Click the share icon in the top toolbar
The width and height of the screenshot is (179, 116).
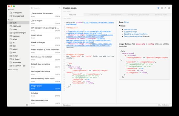165,8
